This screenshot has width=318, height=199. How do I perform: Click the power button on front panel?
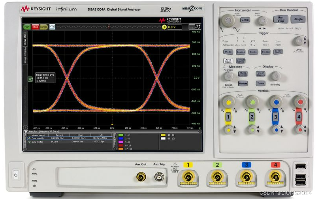pos(16,175)
